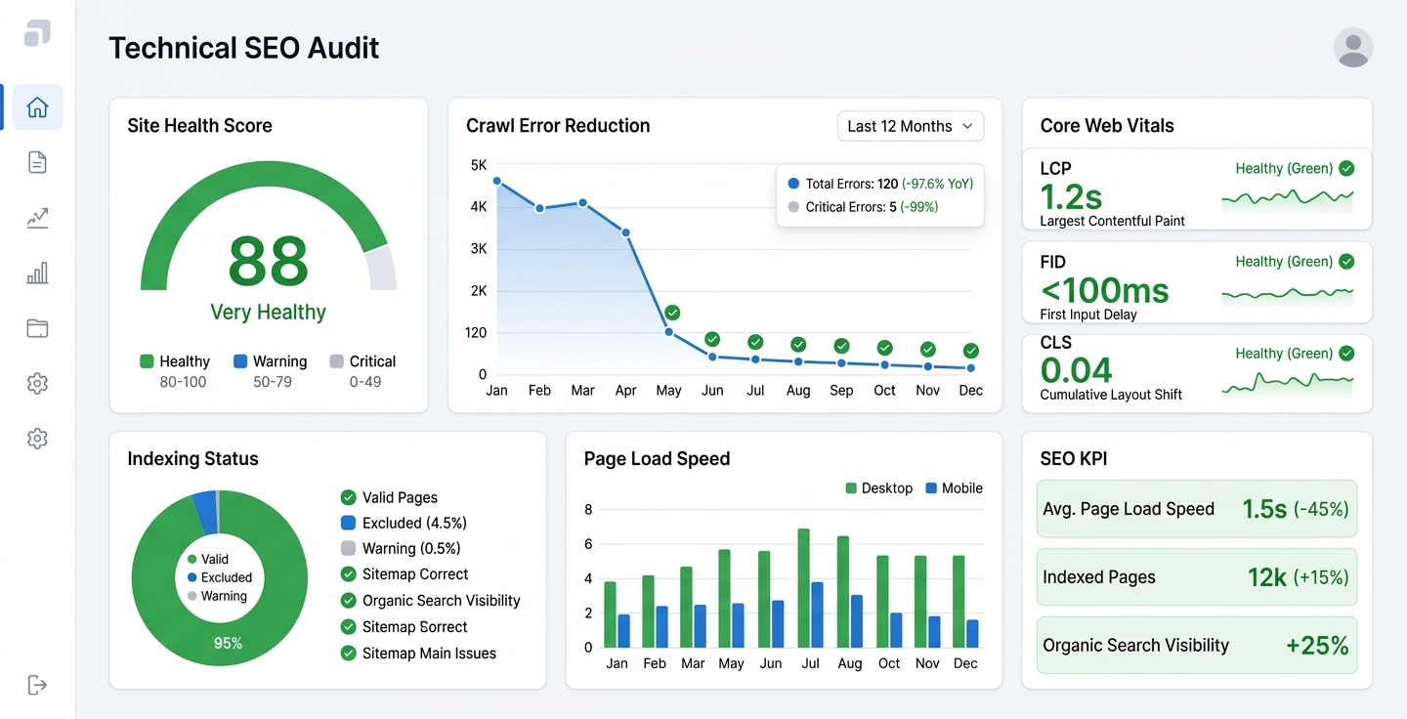Image resolution: width=1407 pixels, height=719 pixels.
Task: Click the Apr data point on crawl chart
Action: click(x=625, y=233)
